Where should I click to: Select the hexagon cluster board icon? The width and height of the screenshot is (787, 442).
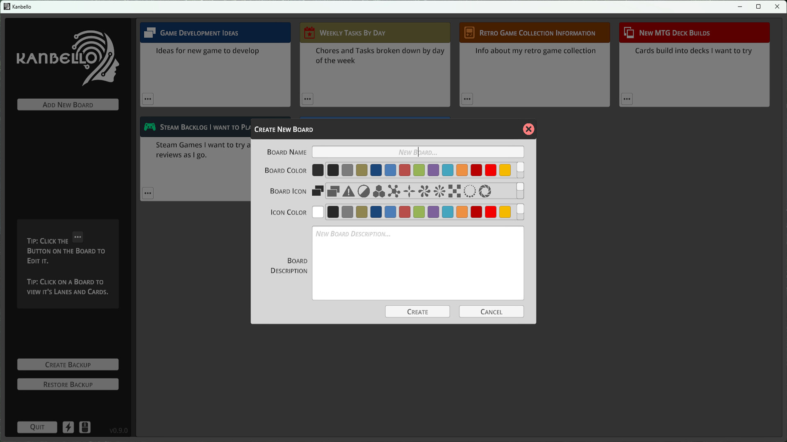378,191
